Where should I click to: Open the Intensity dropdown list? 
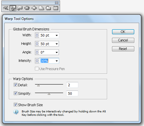(x=57, y=61)
